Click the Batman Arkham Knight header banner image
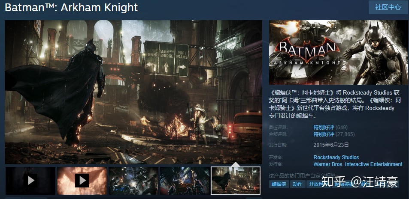Screen dimensions: 409x199 click(338, 52)
